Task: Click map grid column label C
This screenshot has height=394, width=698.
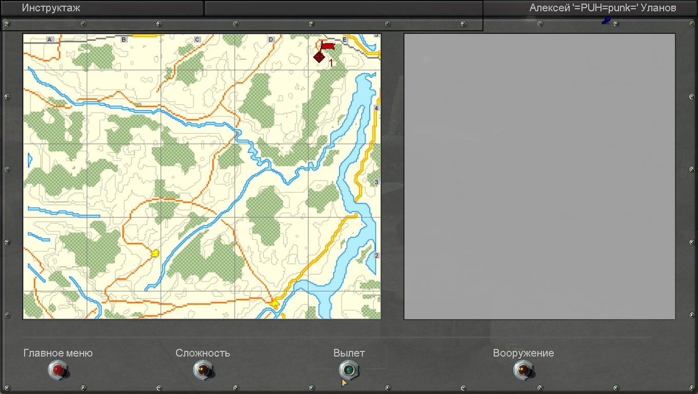Action: [197, 40]
